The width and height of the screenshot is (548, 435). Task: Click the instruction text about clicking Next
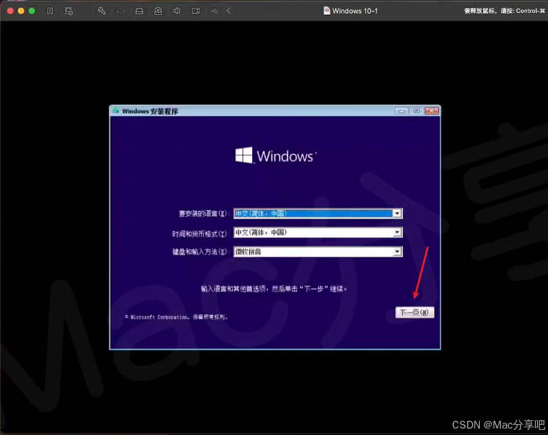click(273, 289)
